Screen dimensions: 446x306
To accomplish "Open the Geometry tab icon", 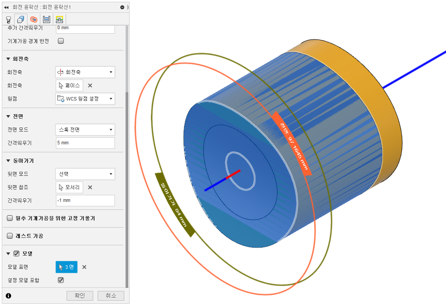I will [21, 19].
